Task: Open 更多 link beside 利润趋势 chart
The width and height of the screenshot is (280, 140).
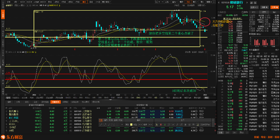Action: [x=277, y=34]
